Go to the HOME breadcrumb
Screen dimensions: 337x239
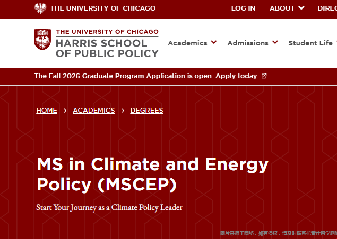tap(47, 111)
